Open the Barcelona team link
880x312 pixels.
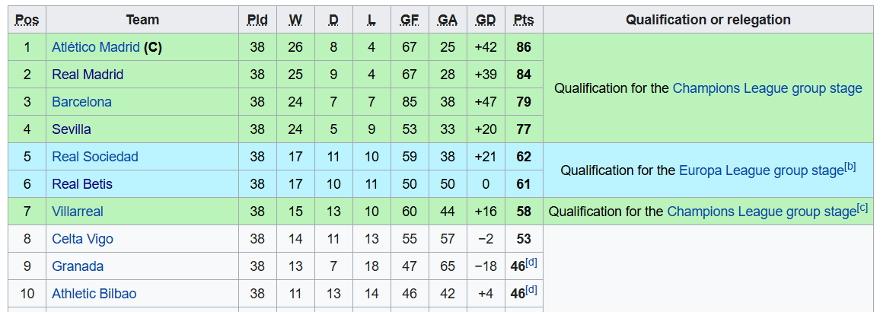tap(82, 102)
